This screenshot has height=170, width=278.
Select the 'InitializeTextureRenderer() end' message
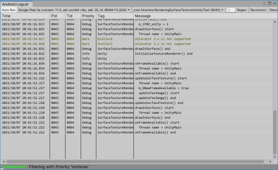tap(164, 54)
